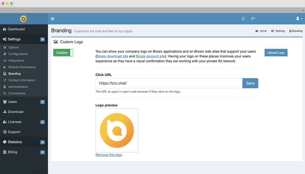305x174 pixels.
Task: Expand the Licenses menu section
Action: click(x=24, y=122)
